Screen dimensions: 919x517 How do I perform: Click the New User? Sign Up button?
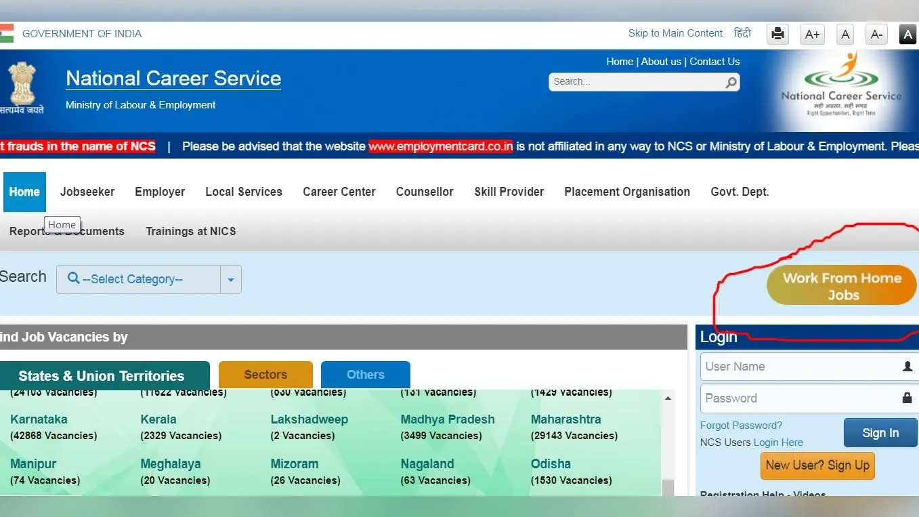[x=817, y=466]
